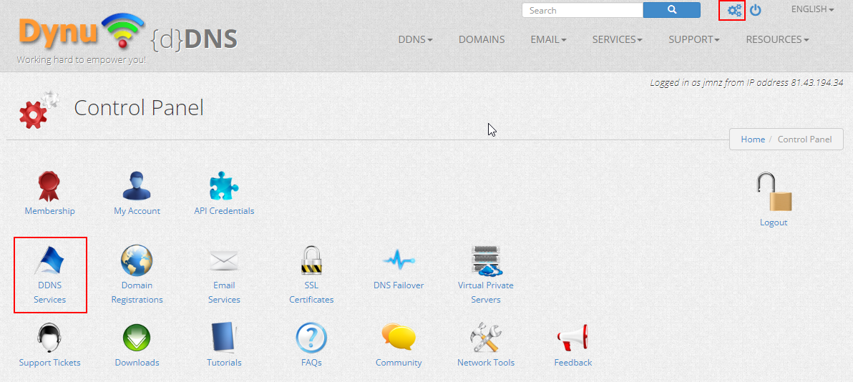Open the Support Tickets headset icon

pos(49,338)
